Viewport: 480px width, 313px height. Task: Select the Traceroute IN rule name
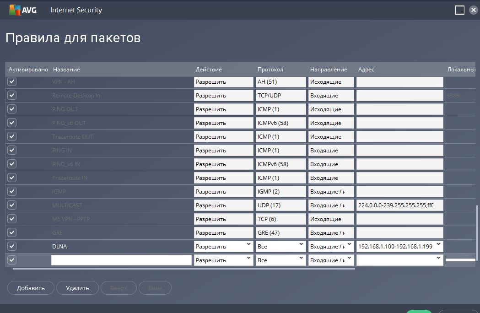coord(70,178)
